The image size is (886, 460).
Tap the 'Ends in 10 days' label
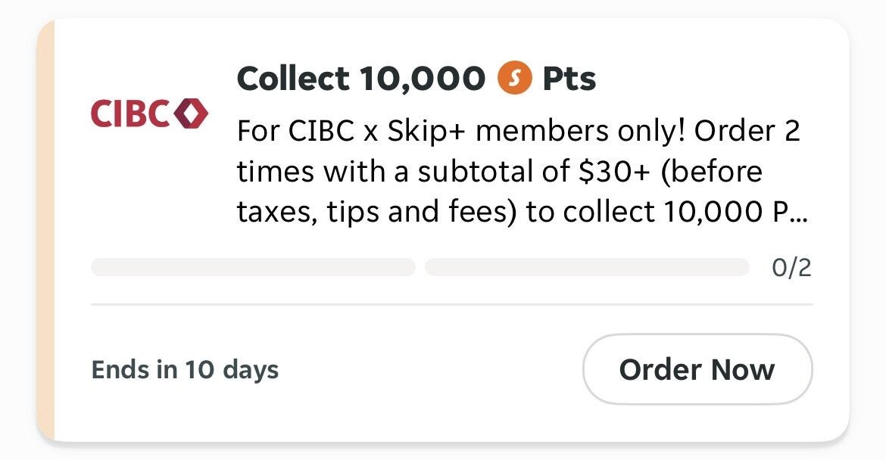tap(185, 370)
